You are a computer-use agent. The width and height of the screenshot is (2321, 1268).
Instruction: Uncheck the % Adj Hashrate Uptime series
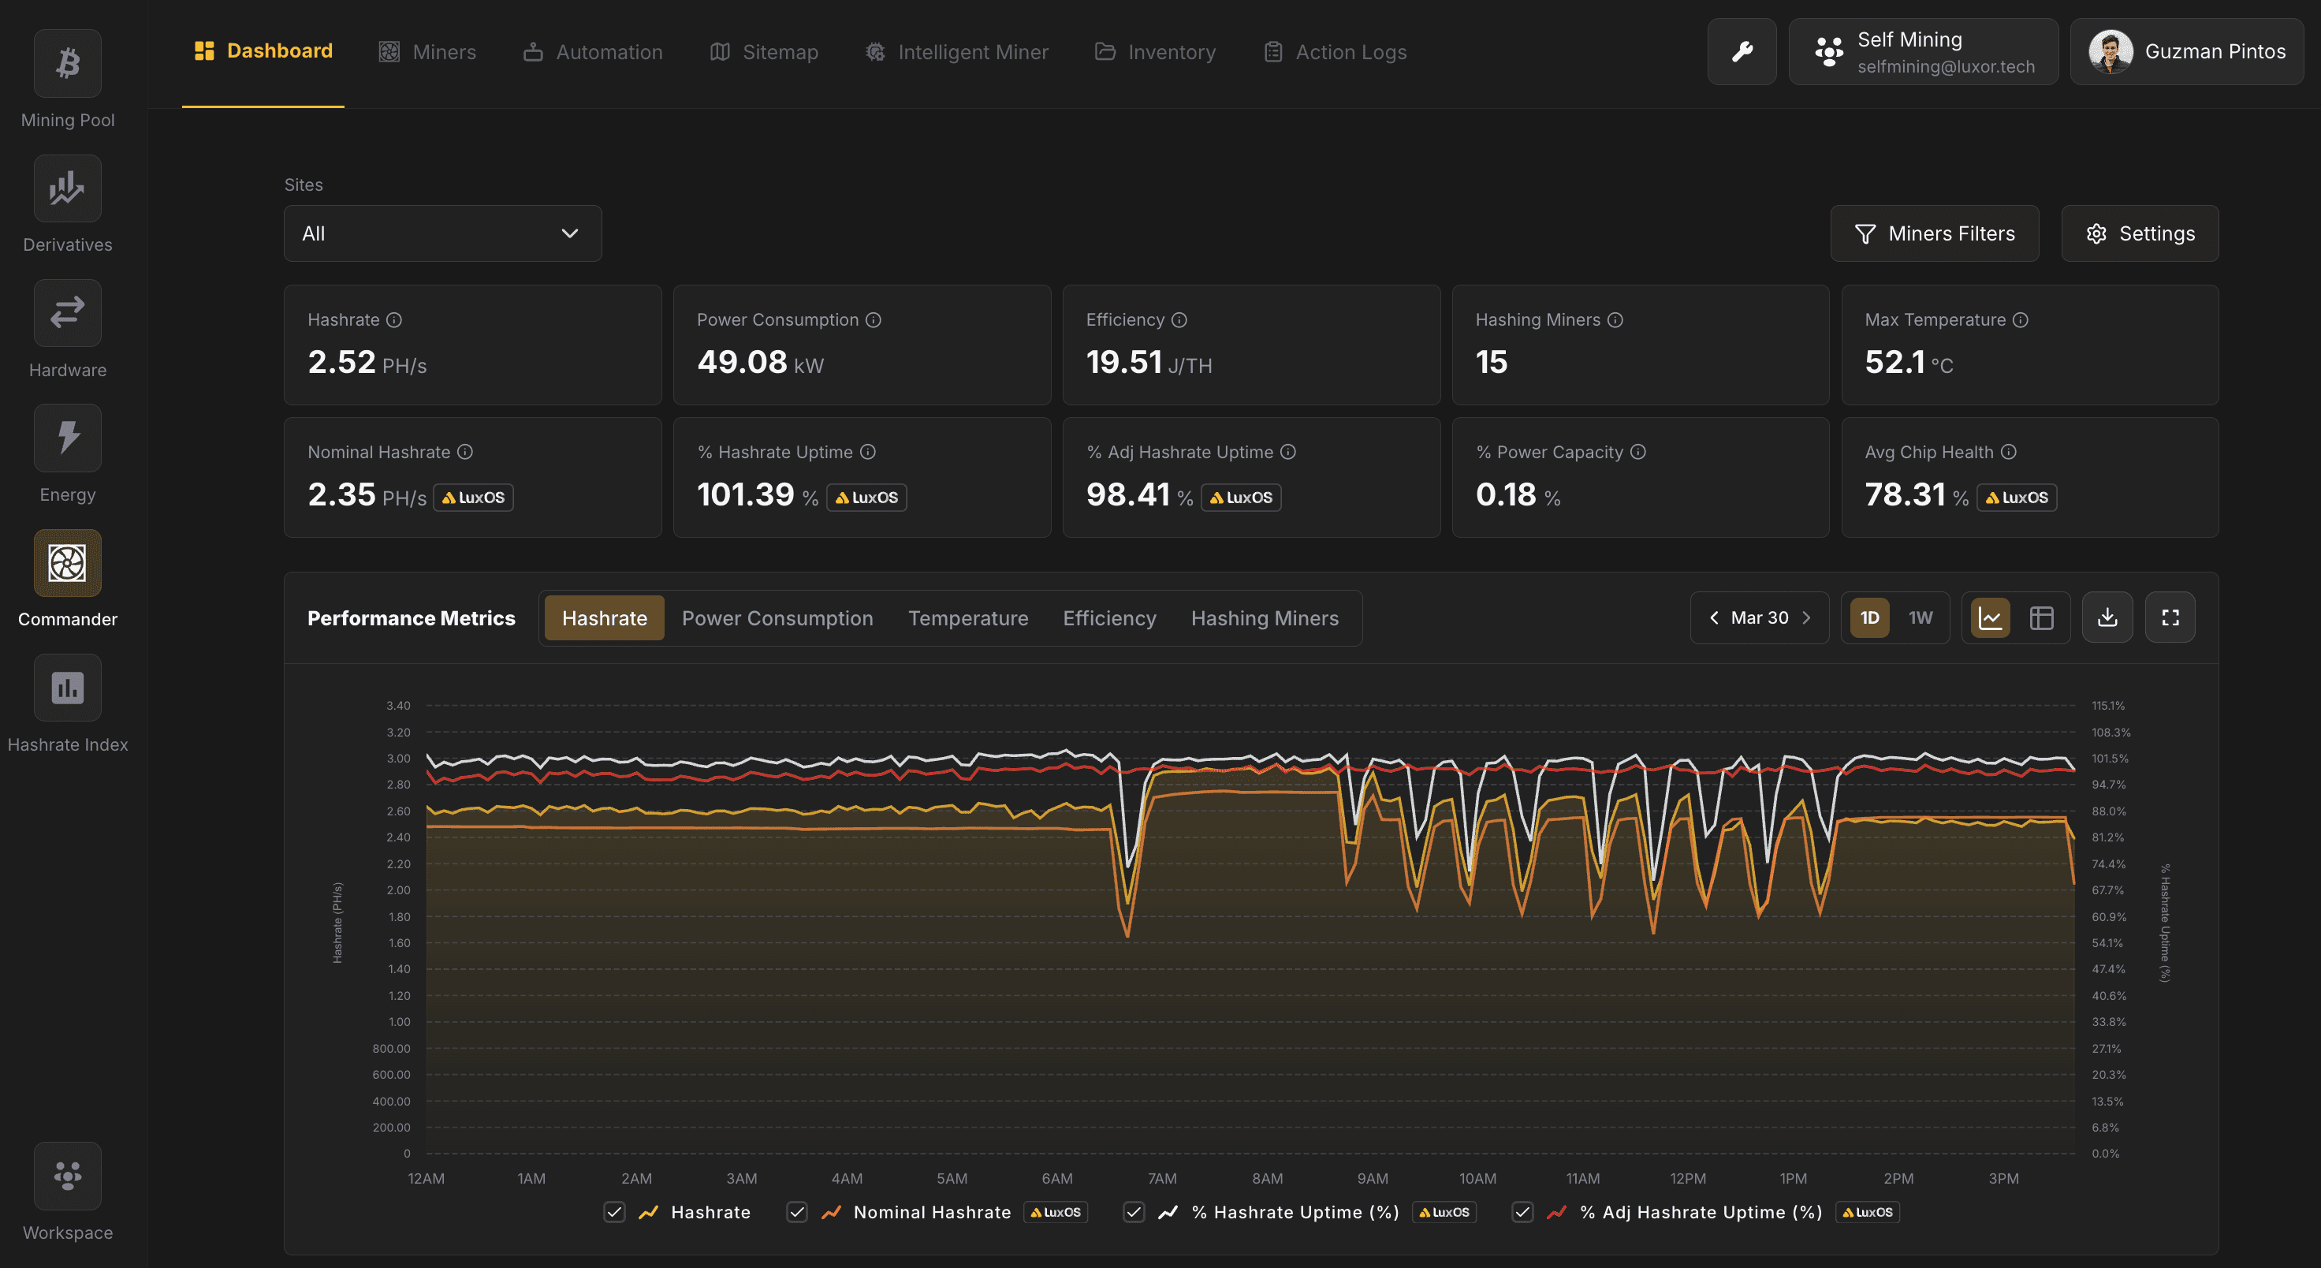(1522, 1212)
